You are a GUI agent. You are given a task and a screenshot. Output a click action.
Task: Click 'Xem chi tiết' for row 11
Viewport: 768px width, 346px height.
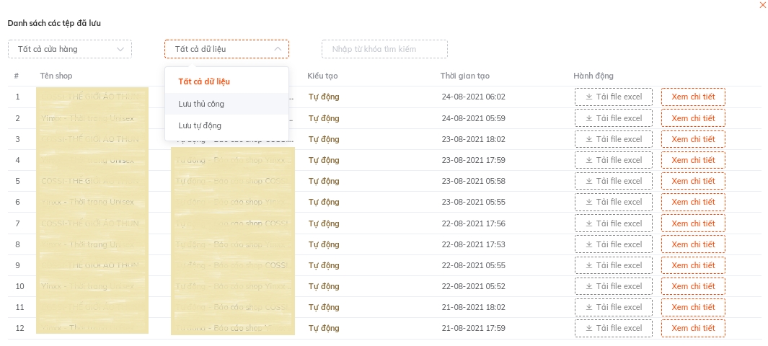click(692, 308)
